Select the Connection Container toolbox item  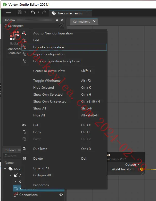pyautogui.click(x=14, y=43)
